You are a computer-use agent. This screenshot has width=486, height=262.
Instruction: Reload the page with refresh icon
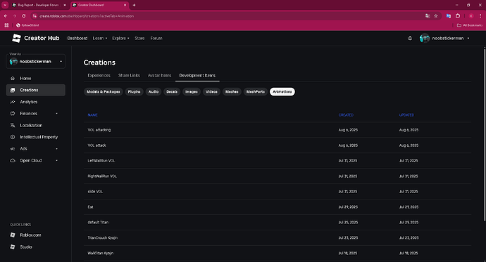23,16
